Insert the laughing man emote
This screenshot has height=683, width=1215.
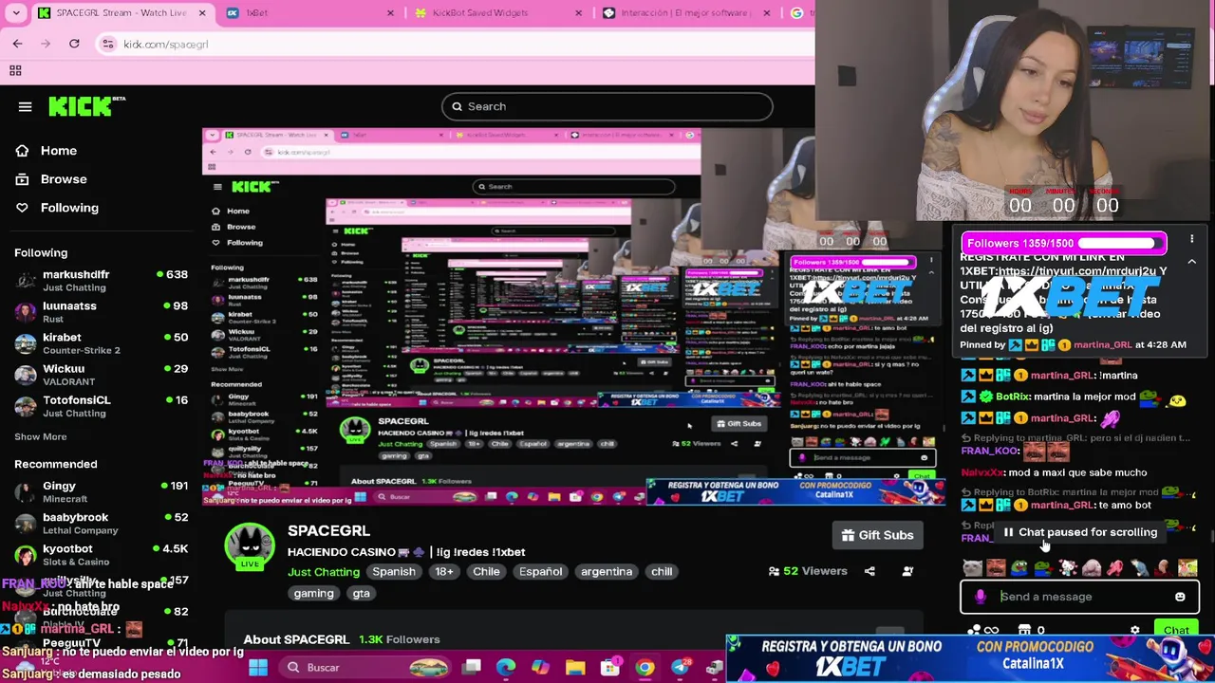point(996,568)
